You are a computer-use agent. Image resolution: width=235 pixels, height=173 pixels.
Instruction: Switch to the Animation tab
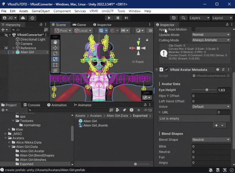pos(57,105)
